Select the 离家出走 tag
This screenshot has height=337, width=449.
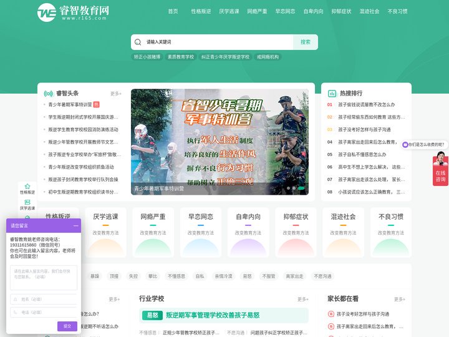(294, 276)
